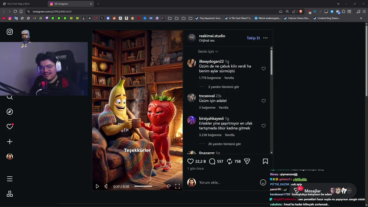Screen dimensions: 368x207
Task: Expand '3 yanıtın tümünü gör' replies
Action: [224, 87]
